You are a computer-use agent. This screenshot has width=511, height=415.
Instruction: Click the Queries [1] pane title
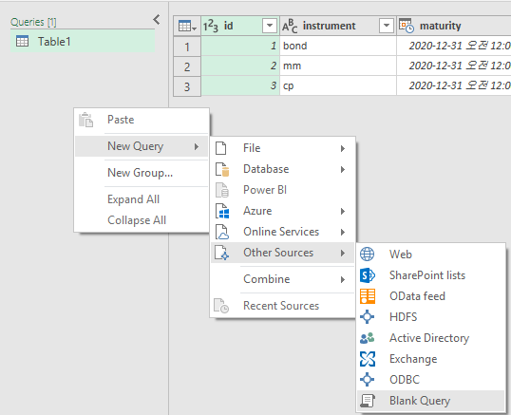pyautogui.click(x=33, y=22)
